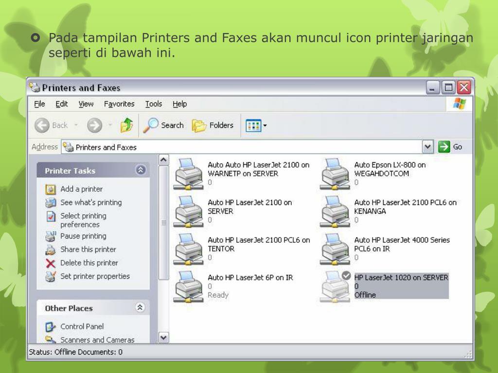Click the Add a printer icon
This screenshot has width=498, height=373.
[51, 189]
